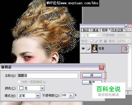
Task: Select the 图层 (Layers) tab
Action: (105, 30)
